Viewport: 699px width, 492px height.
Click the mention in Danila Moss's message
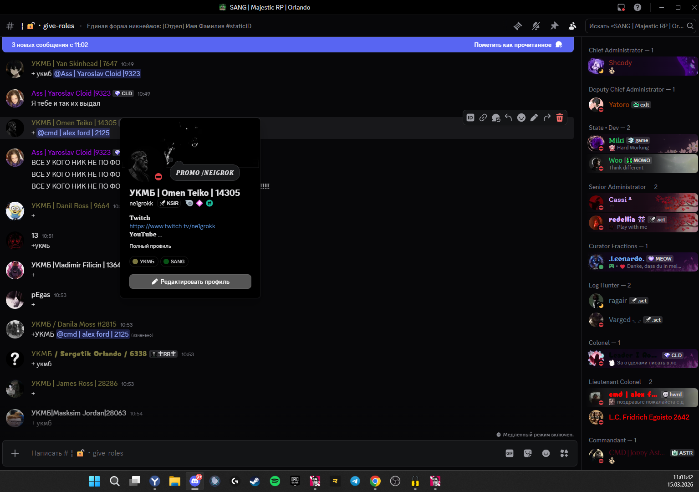pyautogui.click(x=93, y=334)
